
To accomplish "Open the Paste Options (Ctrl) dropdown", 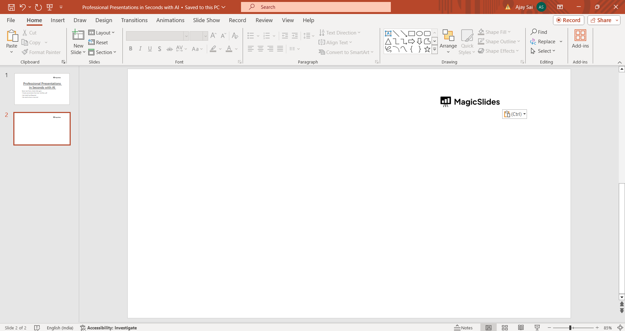I will pyautogui.click(x=515, y=114).
